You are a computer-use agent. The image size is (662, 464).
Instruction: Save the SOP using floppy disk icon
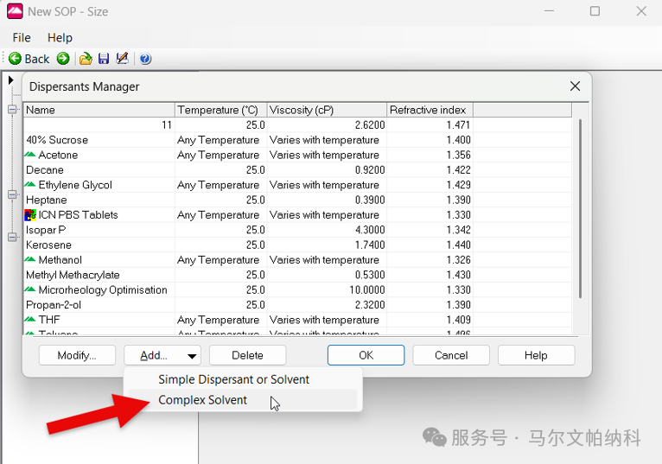point(104,58)
